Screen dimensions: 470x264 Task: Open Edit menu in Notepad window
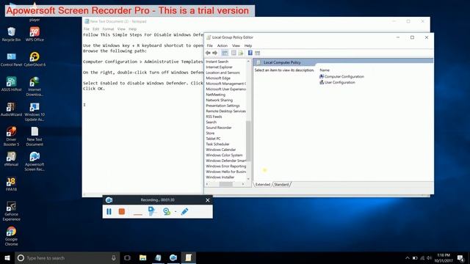(96, 29)
